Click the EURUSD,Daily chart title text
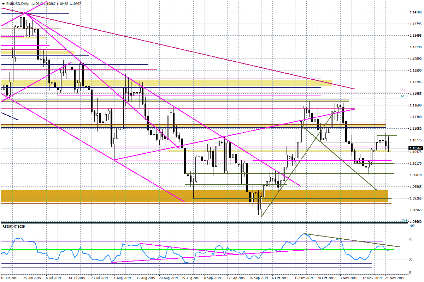 coord(17,4)
